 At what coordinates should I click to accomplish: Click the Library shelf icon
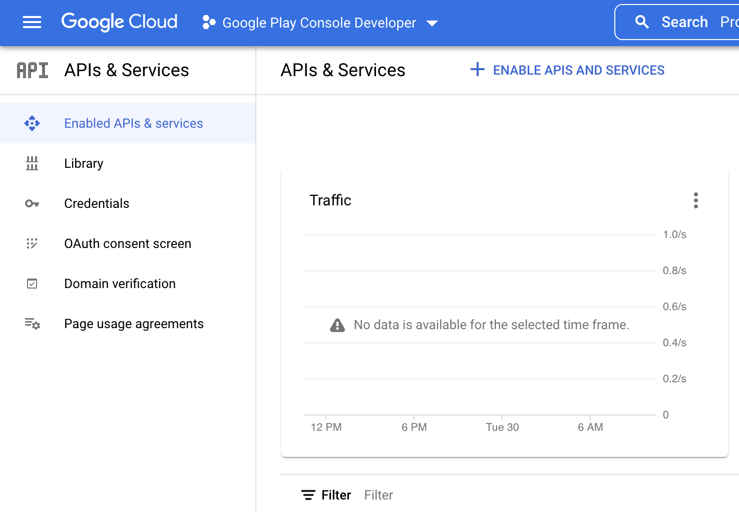click(32, 163)
